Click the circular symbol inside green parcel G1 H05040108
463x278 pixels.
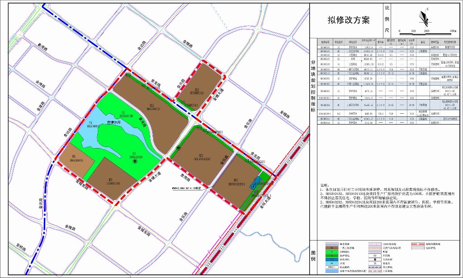tap(136, 161)
